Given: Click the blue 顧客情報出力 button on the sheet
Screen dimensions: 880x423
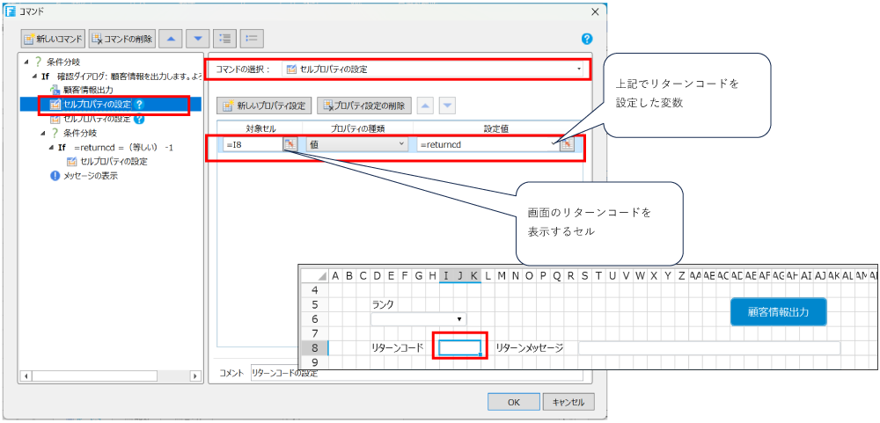Looking at the screenshot, I should click(x=779, y=312).
